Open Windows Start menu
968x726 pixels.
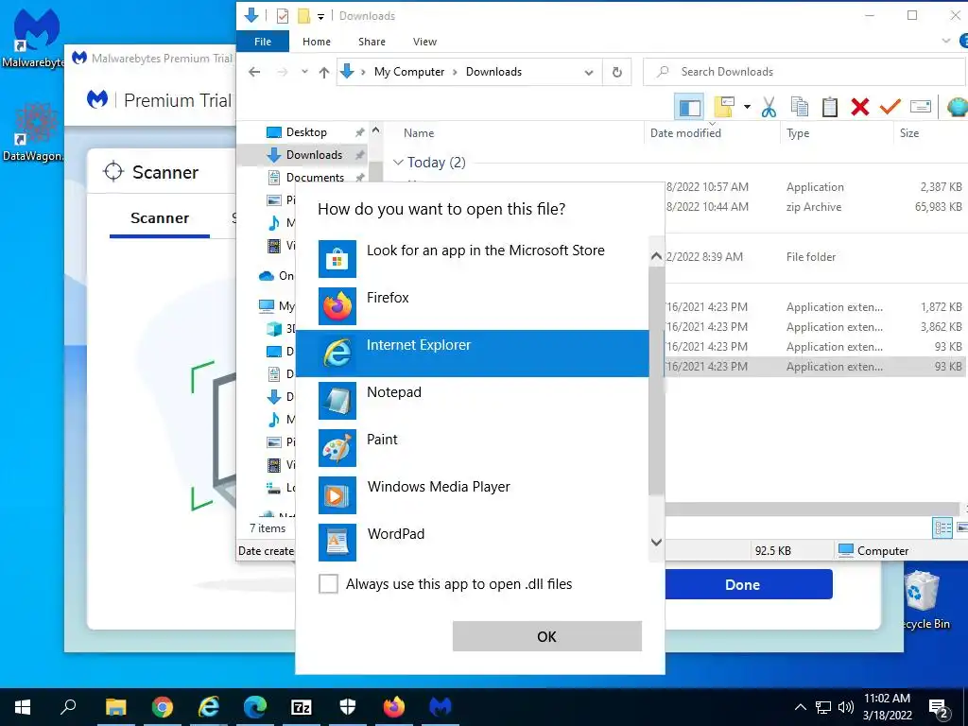(x=23, y=707)
